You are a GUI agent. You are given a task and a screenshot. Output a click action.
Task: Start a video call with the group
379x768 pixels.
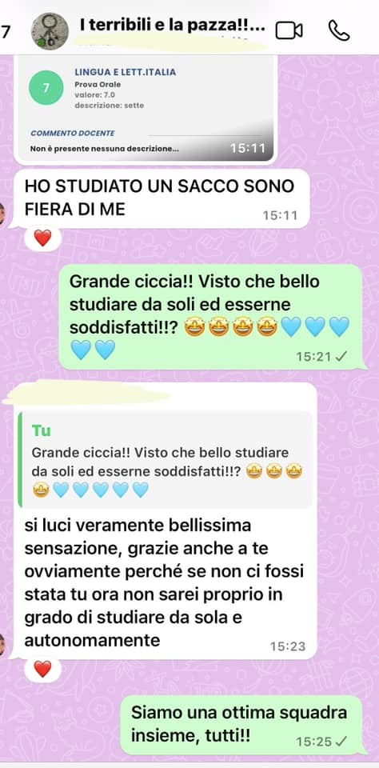coord(289,30)
